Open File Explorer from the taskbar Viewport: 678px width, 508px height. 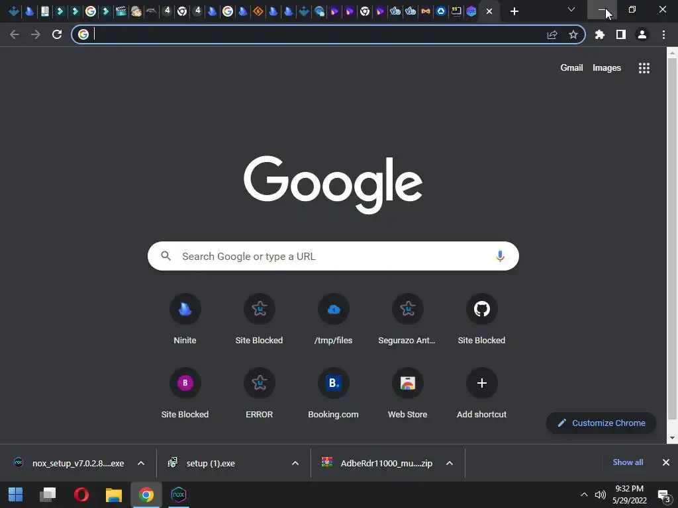[114, 495]
